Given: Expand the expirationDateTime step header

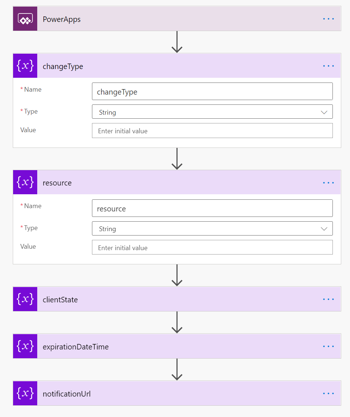Looking at the screenshot, I should pyautogui.click(x=177, y=346).
